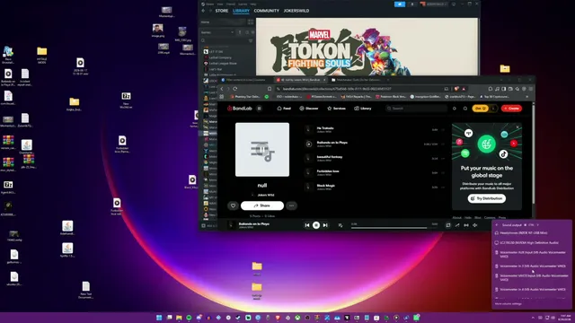Close the distribution promo card
Viewport: 575px width, 323px height.
(x=517, y=127)
